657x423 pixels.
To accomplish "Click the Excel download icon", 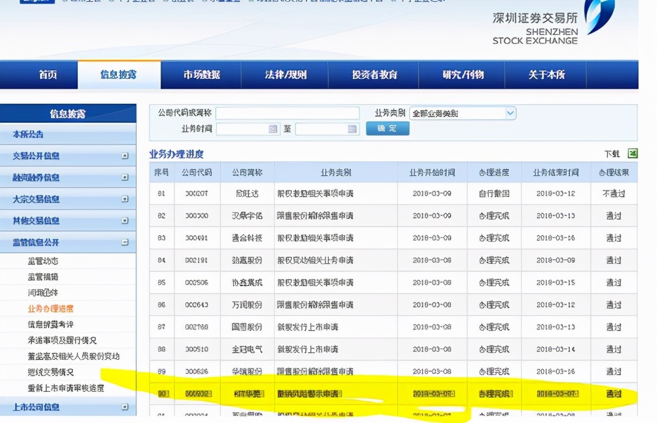I will 633,154.
